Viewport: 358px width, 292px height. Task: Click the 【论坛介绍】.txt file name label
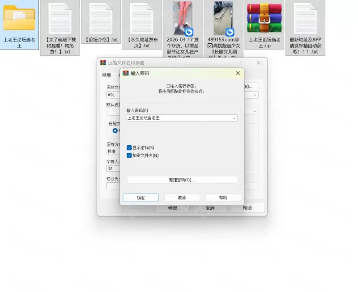pyautogui.click(x=101, y=40)
